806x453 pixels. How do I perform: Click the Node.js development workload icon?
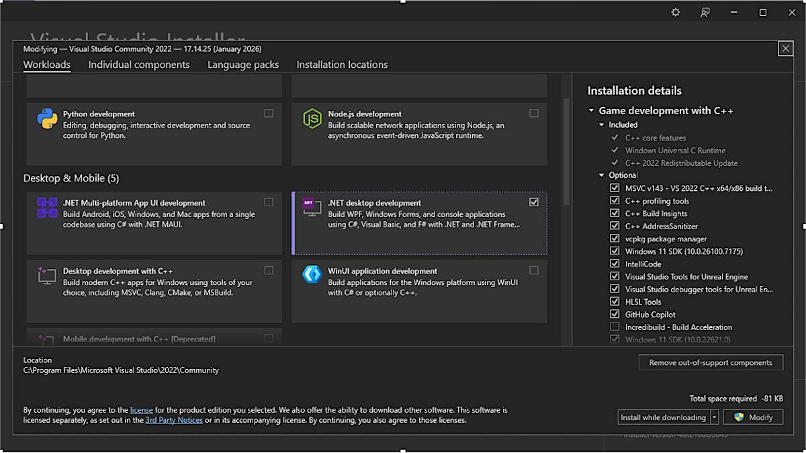tap(312, 119)
